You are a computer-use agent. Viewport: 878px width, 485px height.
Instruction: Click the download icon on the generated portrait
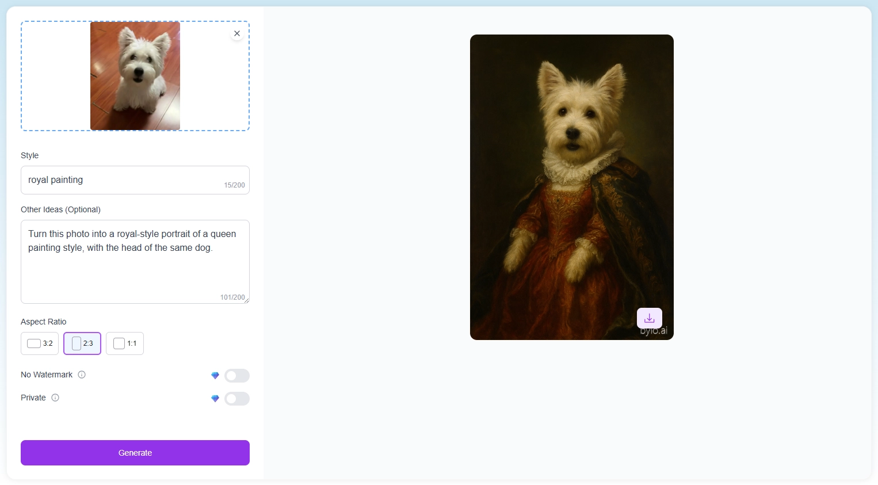coord(649,318)
